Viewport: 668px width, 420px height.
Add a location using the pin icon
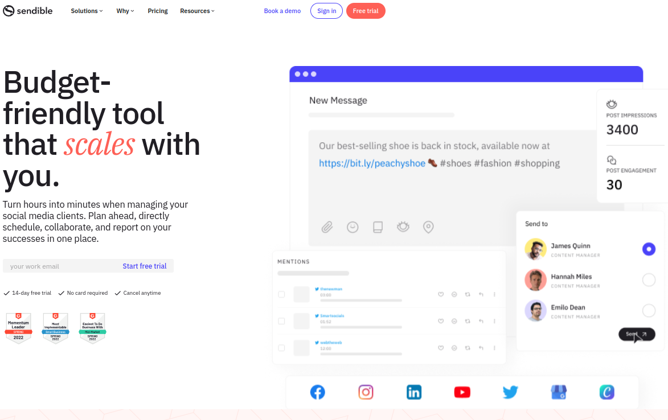point(428,227)
